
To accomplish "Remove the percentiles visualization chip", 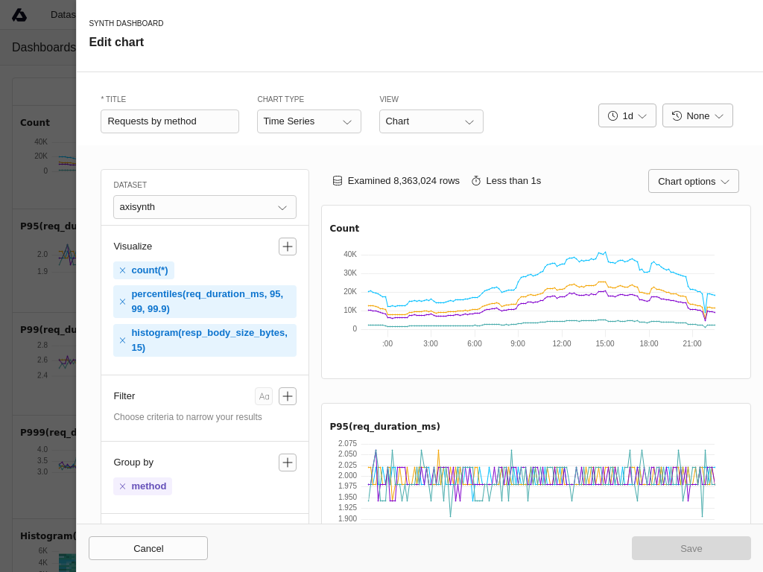I will click(122, 302).
